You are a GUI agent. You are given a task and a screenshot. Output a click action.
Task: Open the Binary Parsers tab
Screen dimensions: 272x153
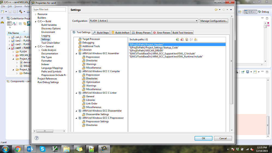point(141,33)
